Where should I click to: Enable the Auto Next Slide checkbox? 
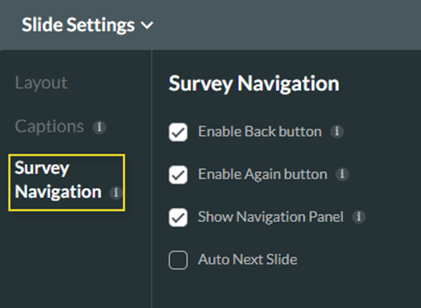[x=178, y=260]
